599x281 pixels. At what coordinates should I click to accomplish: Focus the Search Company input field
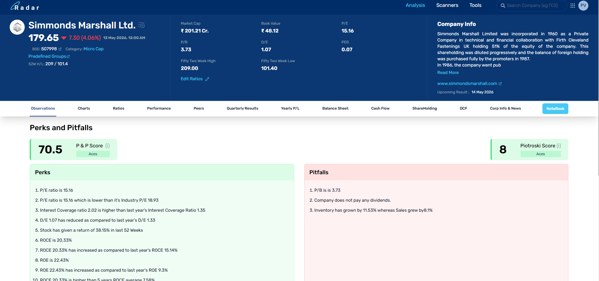(532, 6)
